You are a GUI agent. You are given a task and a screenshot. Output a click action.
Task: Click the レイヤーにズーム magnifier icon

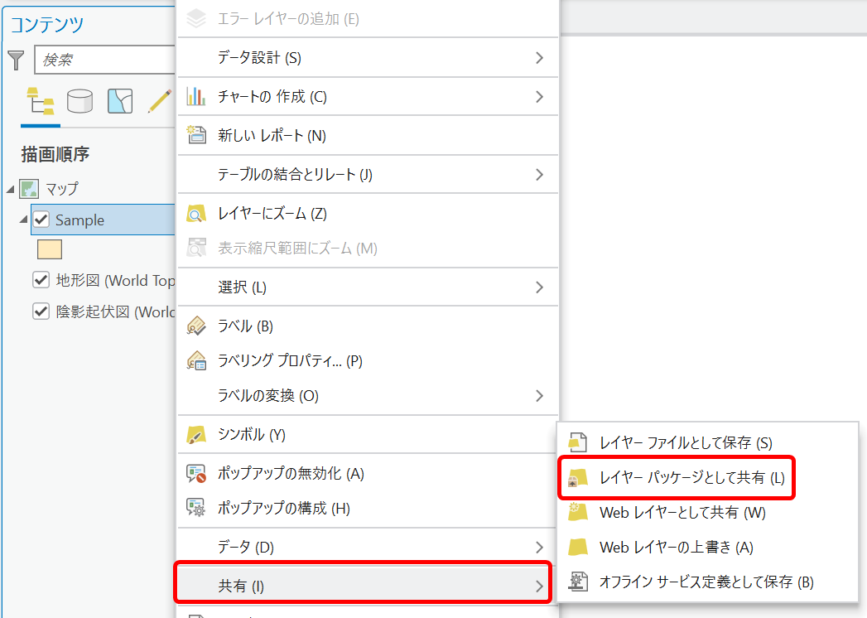click(196, 214)
